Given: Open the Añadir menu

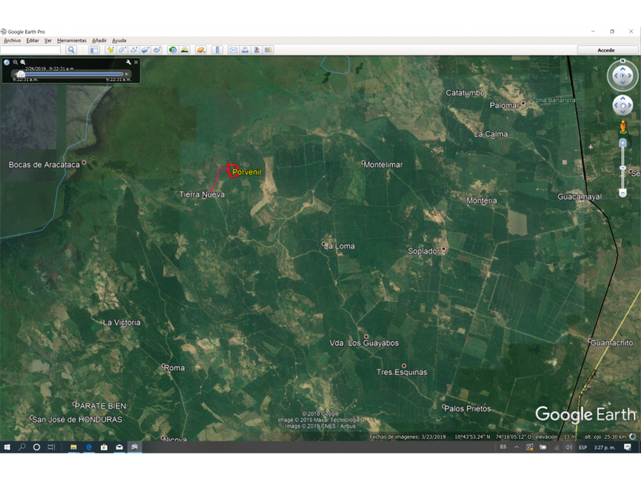Looking at the screenshot, I should (99, 40).
